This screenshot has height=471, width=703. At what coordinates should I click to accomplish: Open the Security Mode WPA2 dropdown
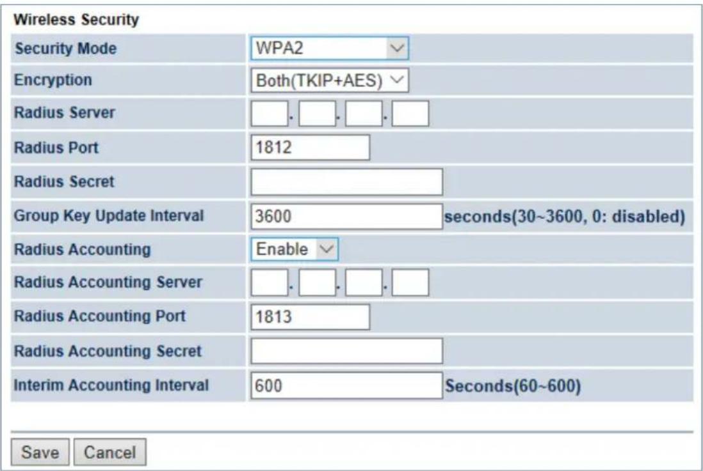click(x=330, y=49)
